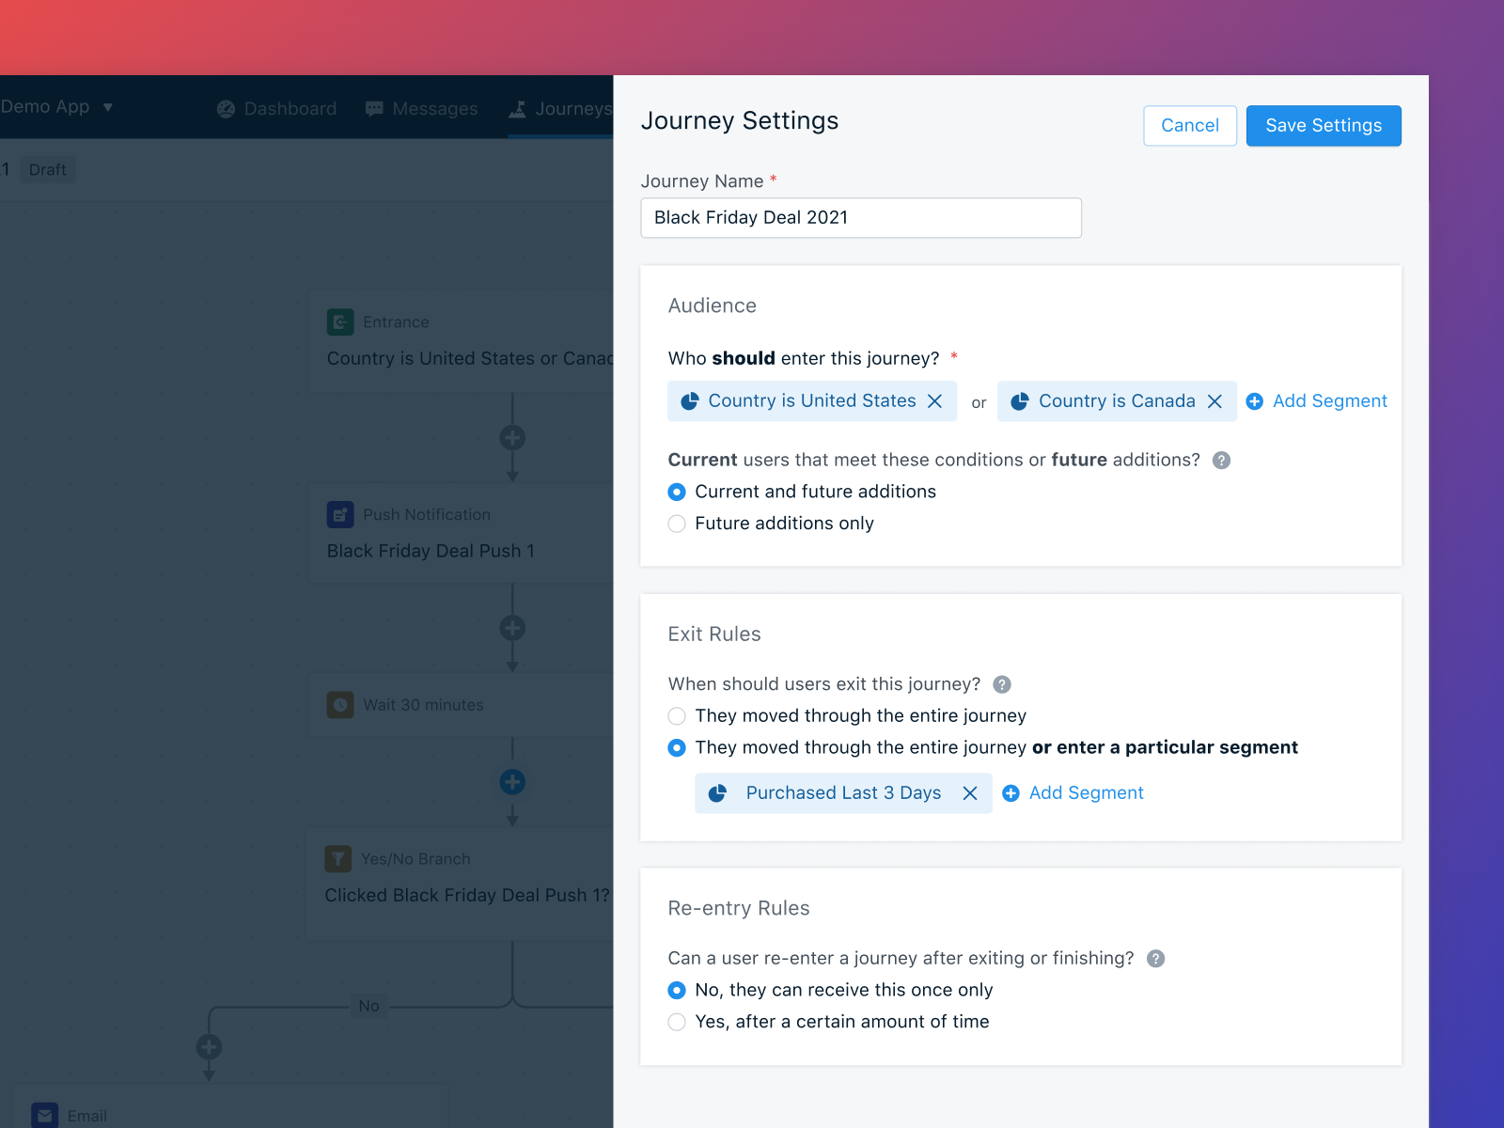The width and height of the screenshot is (1504, 1128).
Task: Click the Yes/No Branch filter icon
Action: (338, 859)
